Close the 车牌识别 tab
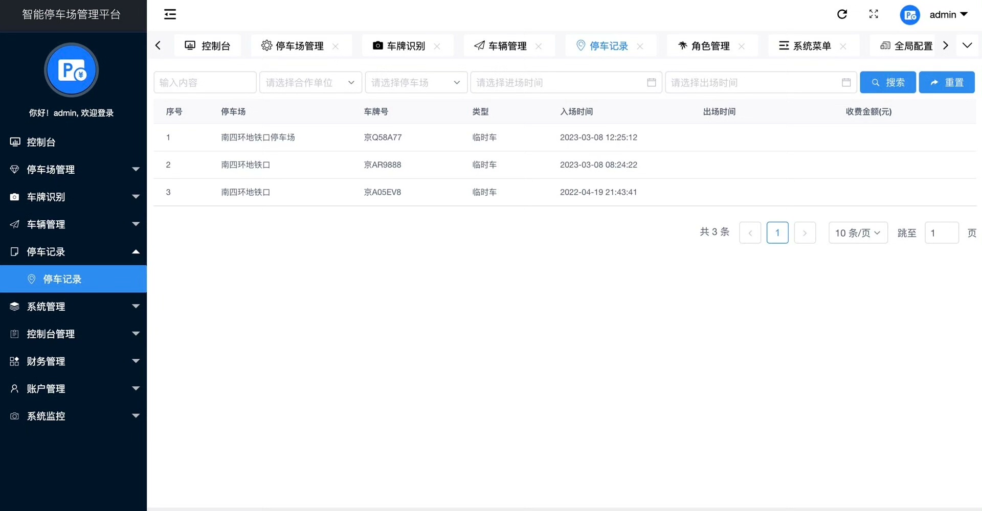This screenshot has width=982, height=511. click(437, 46)
